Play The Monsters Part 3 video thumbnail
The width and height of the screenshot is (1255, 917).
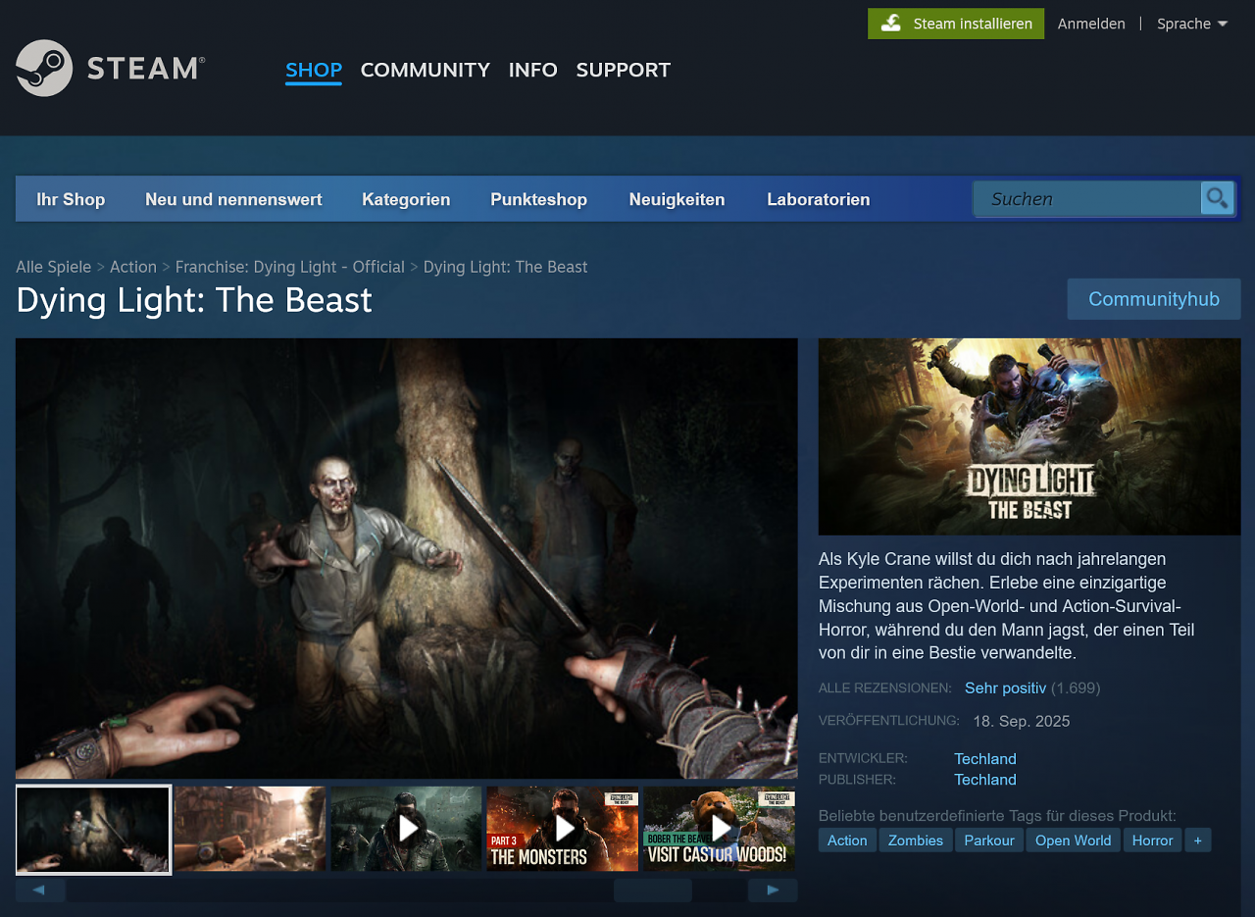tap(563, 829)
